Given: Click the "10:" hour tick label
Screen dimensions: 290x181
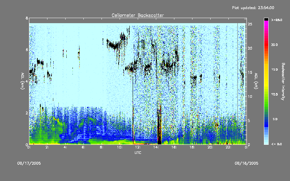Looking at the screenshot, I should pyautogui.click(x=120, y=147).
